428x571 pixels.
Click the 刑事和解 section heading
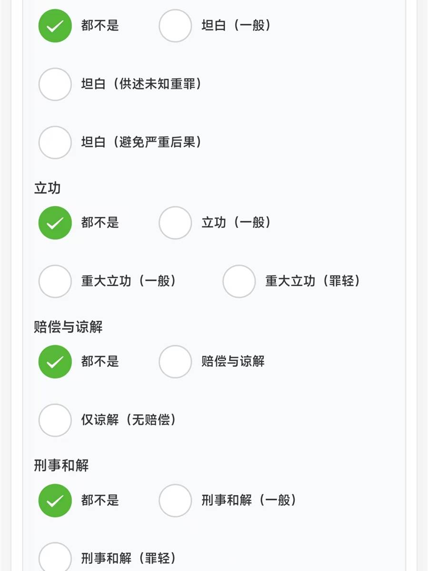point(61,466)
